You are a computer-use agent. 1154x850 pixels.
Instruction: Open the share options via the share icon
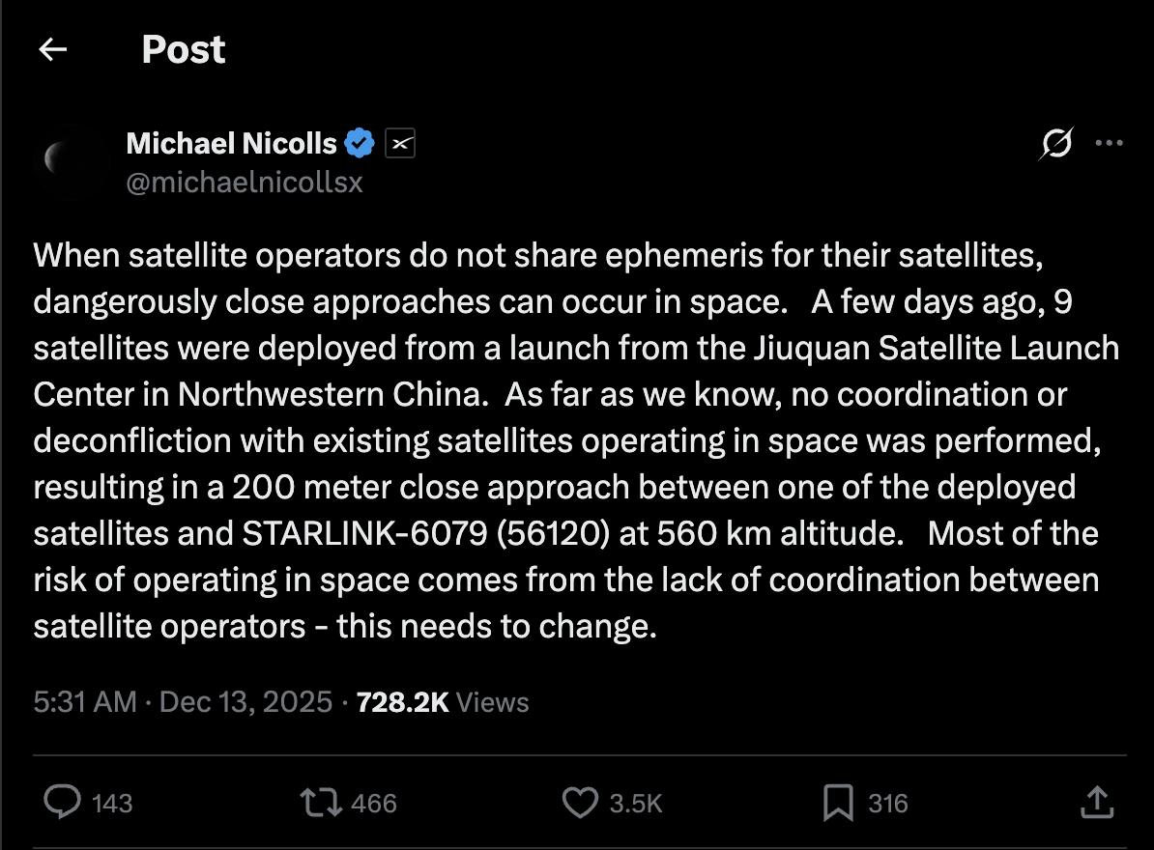tap(1098, 802)
